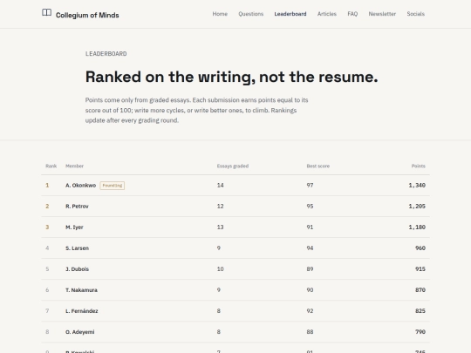The height and width of the screenshot is (353, 471).
Task: Click the Founding badge next to A. Okonkwo
Action: [x=112, y=186]
